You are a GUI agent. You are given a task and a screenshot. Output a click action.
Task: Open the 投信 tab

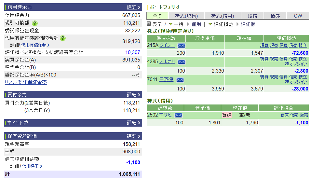(252, 16)
